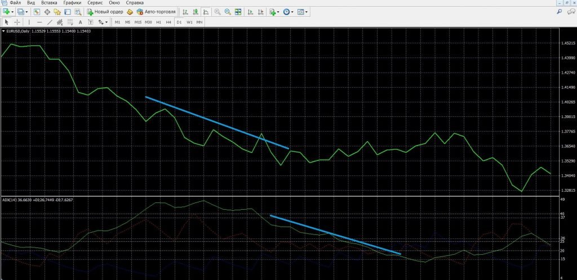Image resolution: width=577 pixels, height=280 pixels.
Task: Click the tile windows grid icon
Action: [238, 11]
